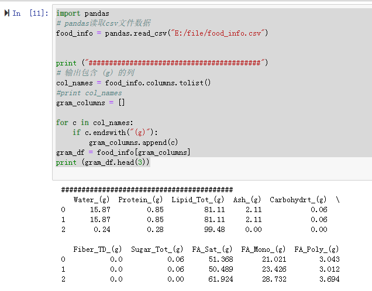Click the value 99.48 in Lipid_Tot column
This screenshot has height=291, width=372.
[x=215, y=230]
